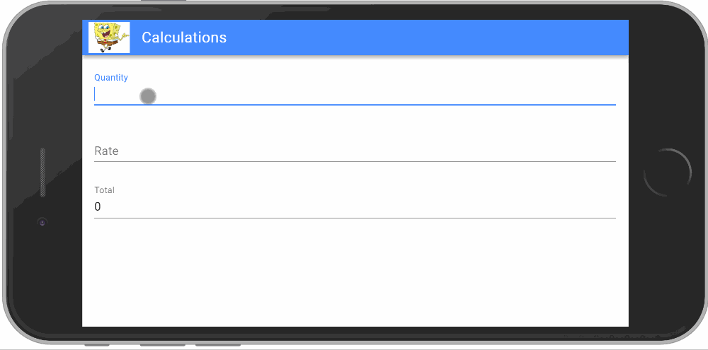Click the SpongeBob app logo
The height and width of the screenshot is (350, 708).
tap(109, 37)
